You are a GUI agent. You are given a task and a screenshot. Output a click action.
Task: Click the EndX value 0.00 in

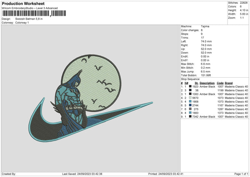tap(205, 56)
